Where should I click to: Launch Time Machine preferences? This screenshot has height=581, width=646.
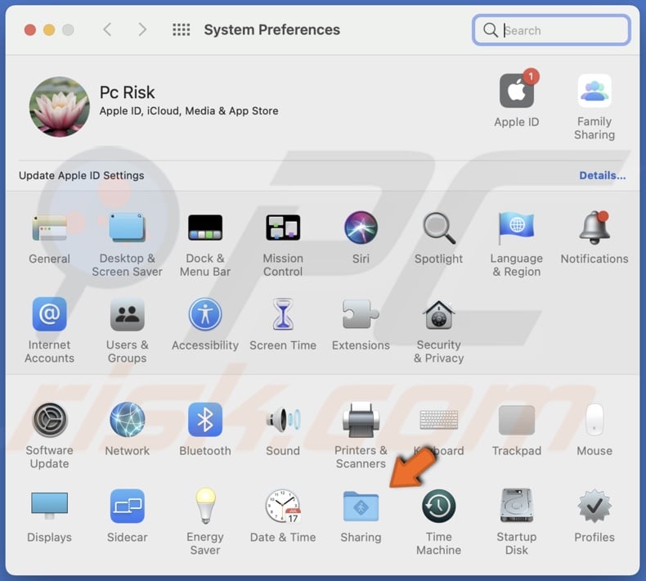(438, 507)
